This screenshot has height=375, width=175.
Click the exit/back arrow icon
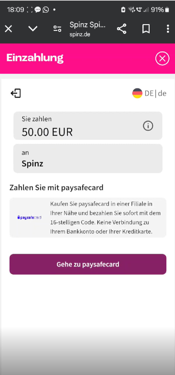16,93
